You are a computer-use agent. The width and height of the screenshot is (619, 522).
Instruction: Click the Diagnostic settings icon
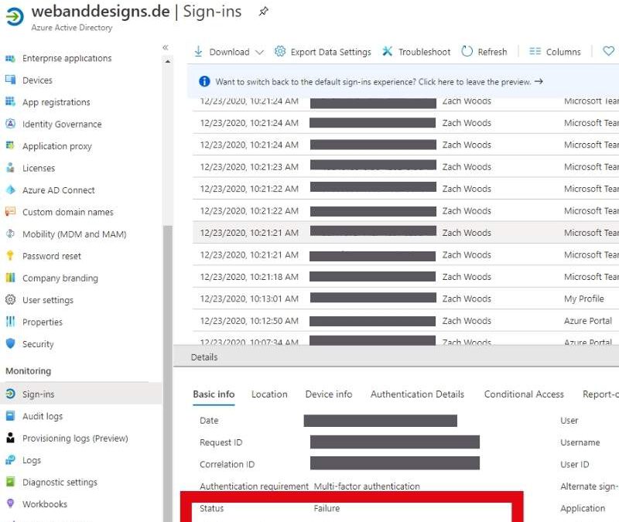(x=10, y=482)
